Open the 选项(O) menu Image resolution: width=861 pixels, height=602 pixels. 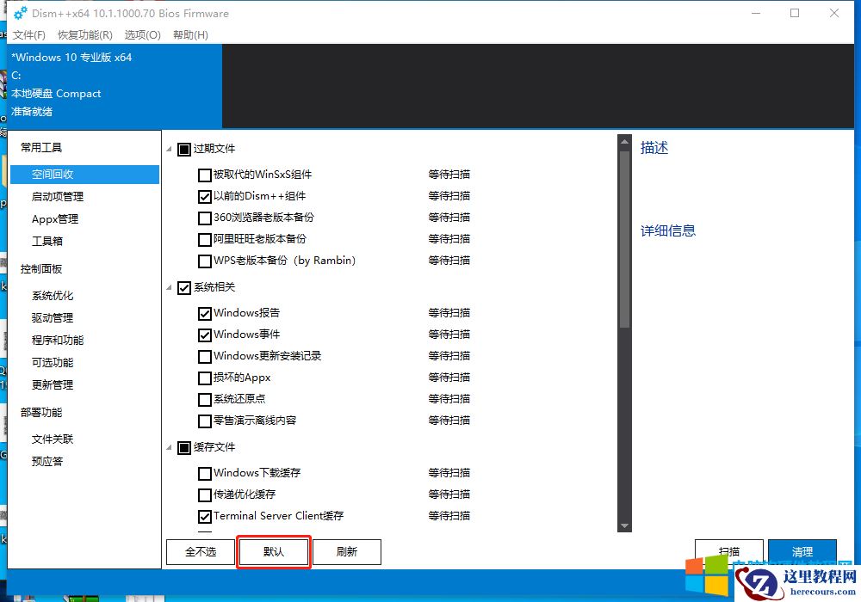pos(142,35)
